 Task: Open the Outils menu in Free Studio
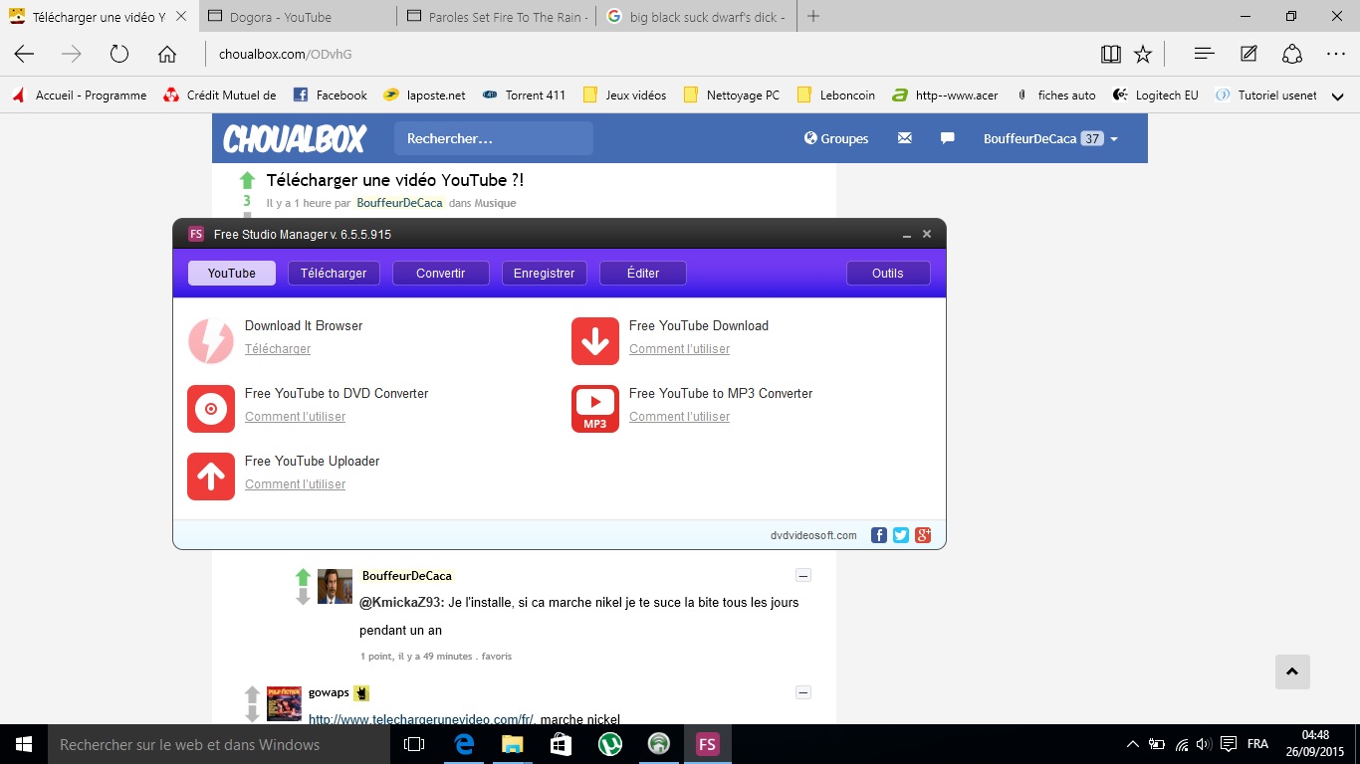[887, 274]
